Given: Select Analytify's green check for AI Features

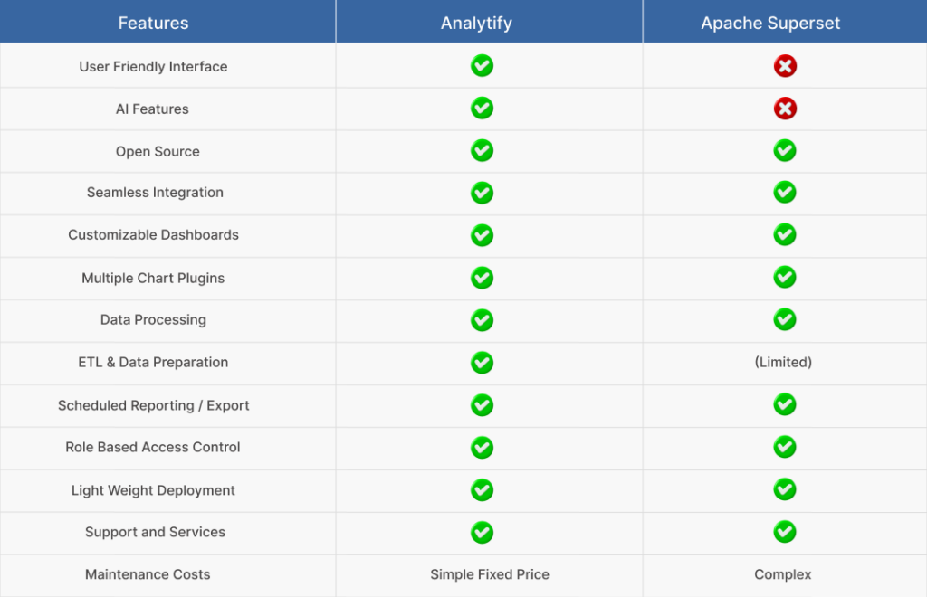Looking at the screenshot, I should [482, 108].
